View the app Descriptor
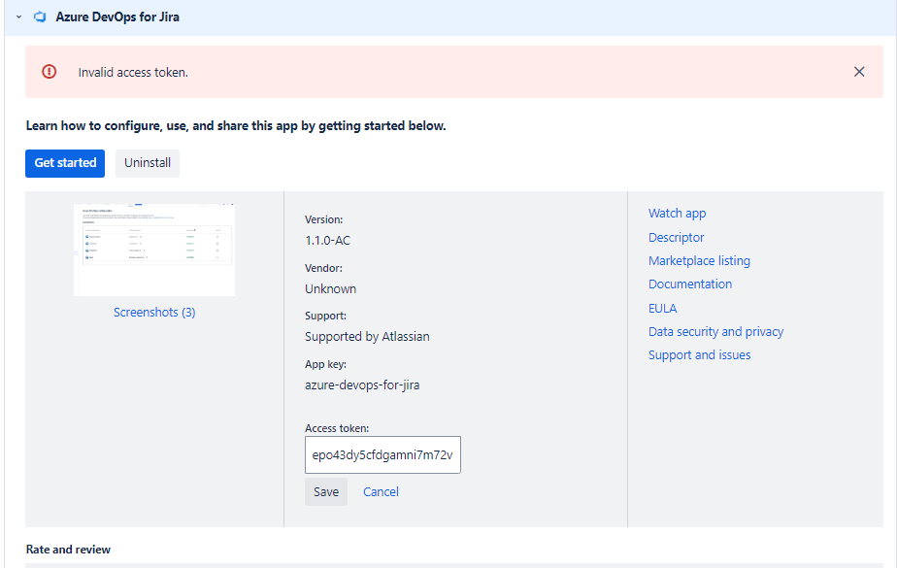This screenshot has width=897, height=568. pyautogui.click(x=676, y=237)
